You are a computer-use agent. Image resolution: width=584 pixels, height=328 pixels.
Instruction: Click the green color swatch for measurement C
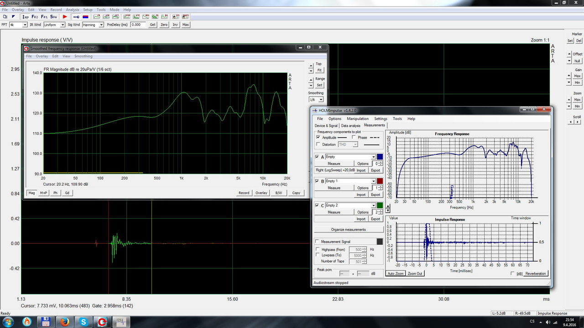coord(380,205)
